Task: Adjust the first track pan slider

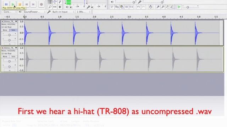Action: pyautogui.click(x=9, y=40)
